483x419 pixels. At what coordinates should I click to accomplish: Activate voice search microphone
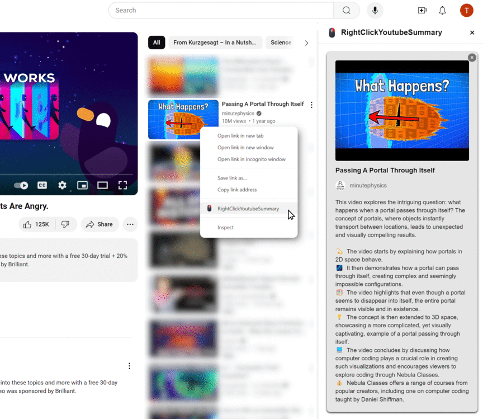coord(375,11)
